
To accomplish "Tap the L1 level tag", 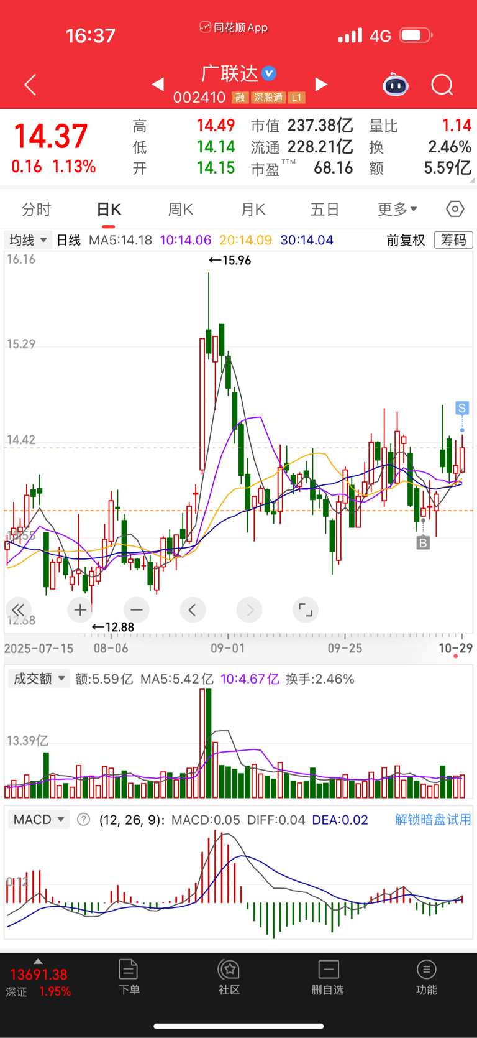I will coord(297,98).
